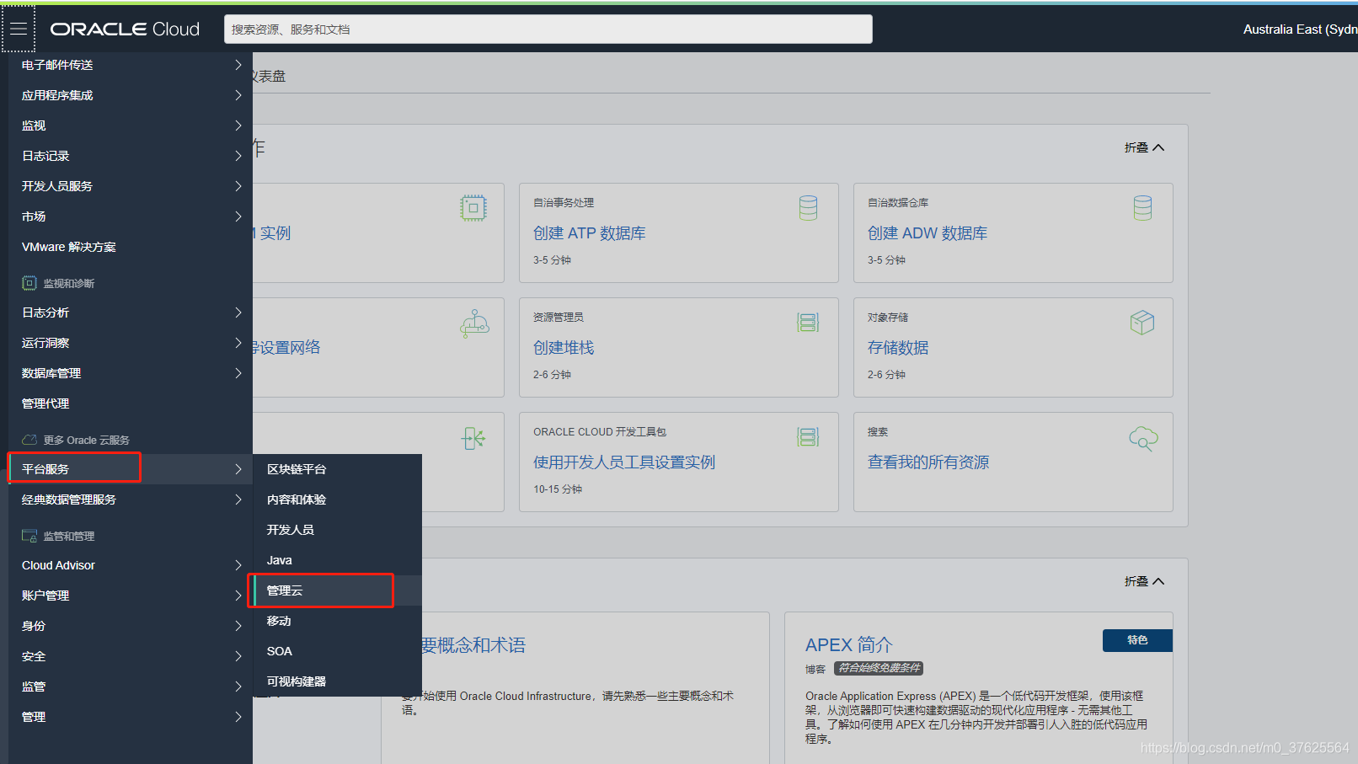Click 创建堆栈 link
This screenshot has height=764, width=1358.
[564, 348]
